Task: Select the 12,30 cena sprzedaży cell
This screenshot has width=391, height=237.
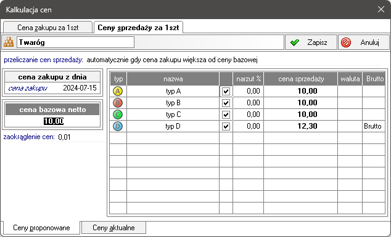Action: pos(300,126)
